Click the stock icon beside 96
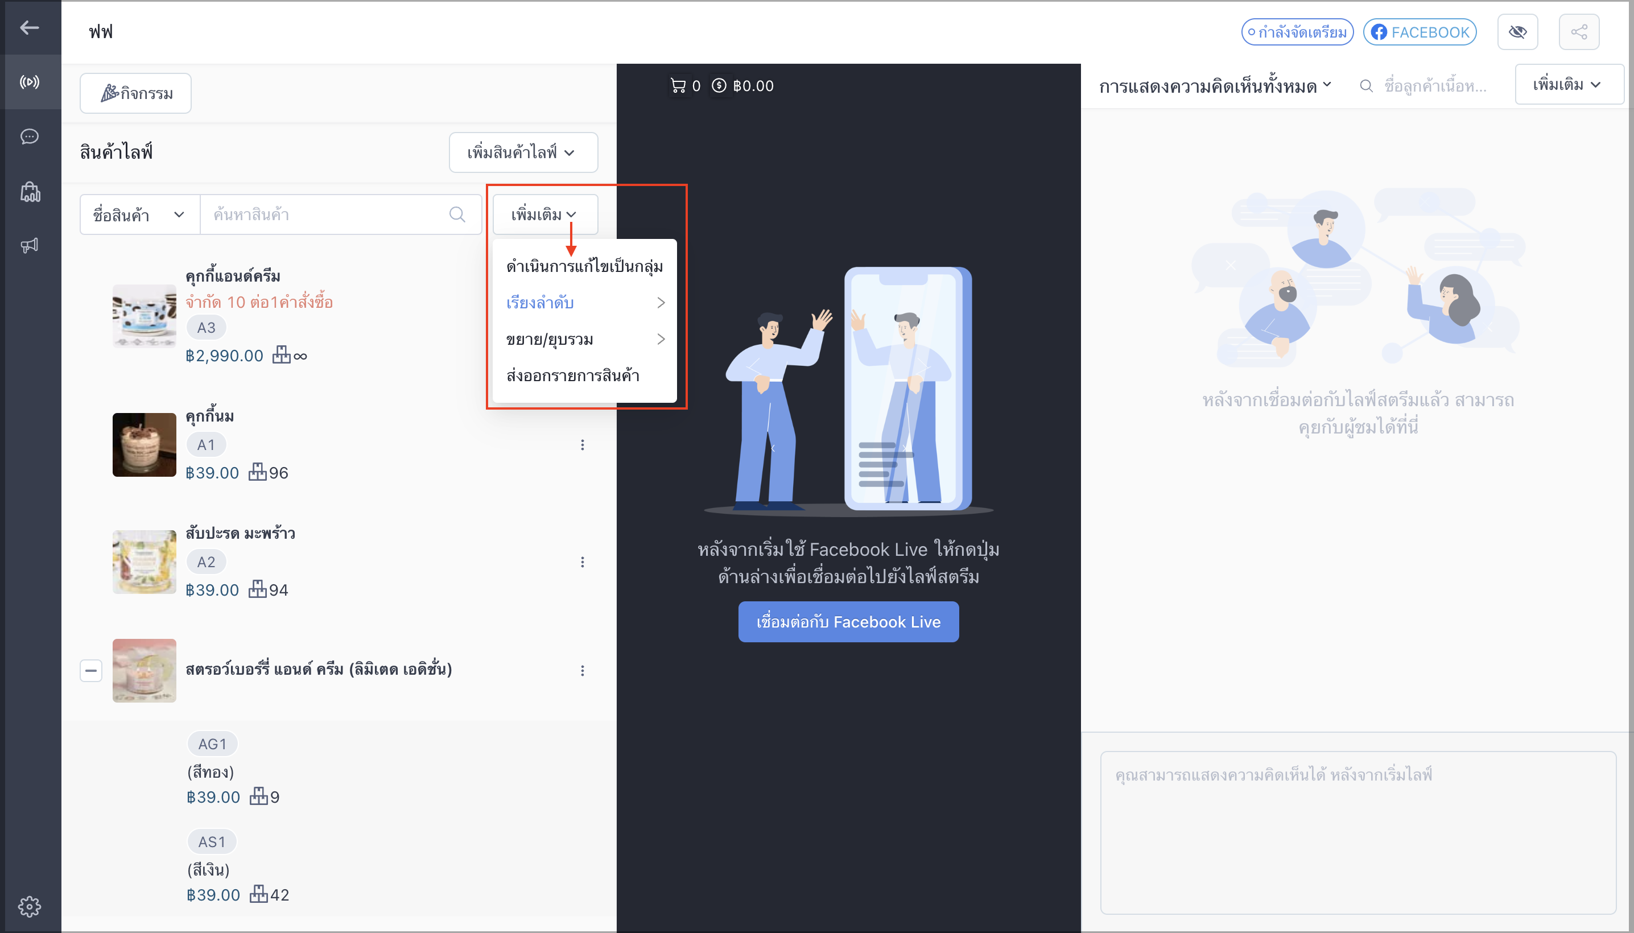The width and height of the screenshot is (1634, 933). point(258,472)
